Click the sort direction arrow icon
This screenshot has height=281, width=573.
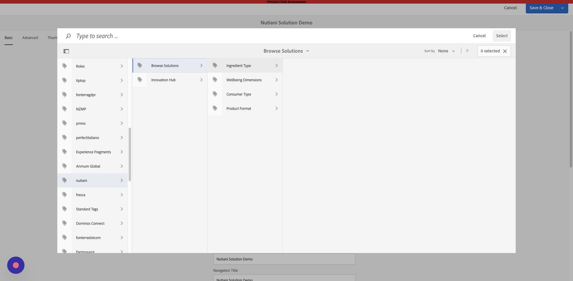pyautogui.click(x=467, y=51)
